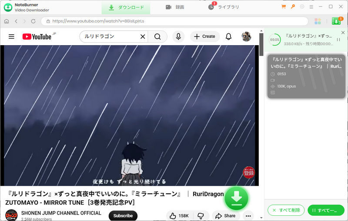Screen dimensions: 348x221
Task: Click the 01:53 duration text
Action: 281,74
